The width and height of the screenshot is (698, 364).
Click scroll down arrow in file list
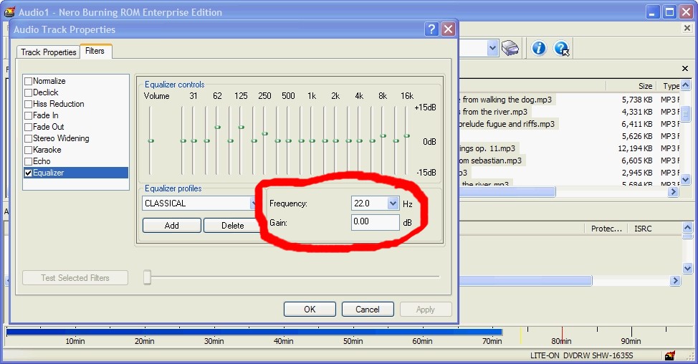(x=686, y=180)
